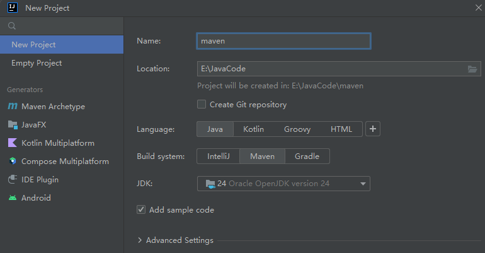Click the Create Git repository label
The height and width of the screenshot is (253, 485).
click(248, 105)
